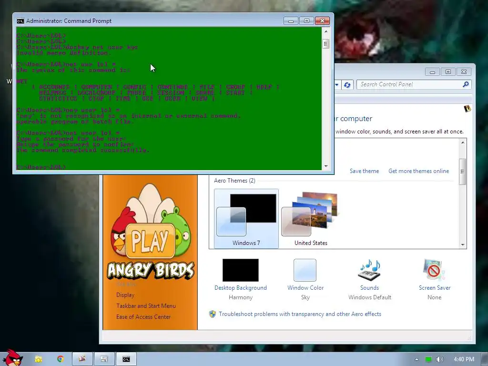This screenshot has height=366, width=488.
Task: Maximize the Command Prompt window
Action: click(x=306, y=21)
